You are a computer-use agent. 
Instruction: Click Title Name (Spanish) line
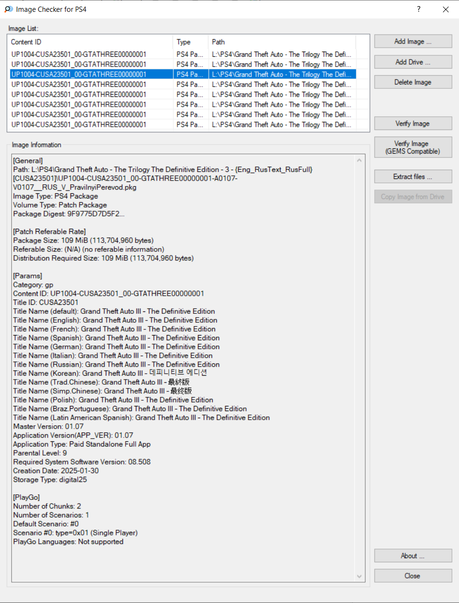[116, 338]
